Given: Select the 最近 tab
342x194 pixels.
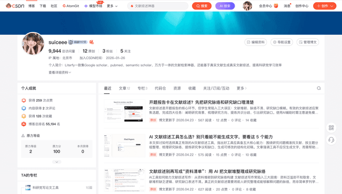Looking at the screenshot, I should (x=107, y=88).
